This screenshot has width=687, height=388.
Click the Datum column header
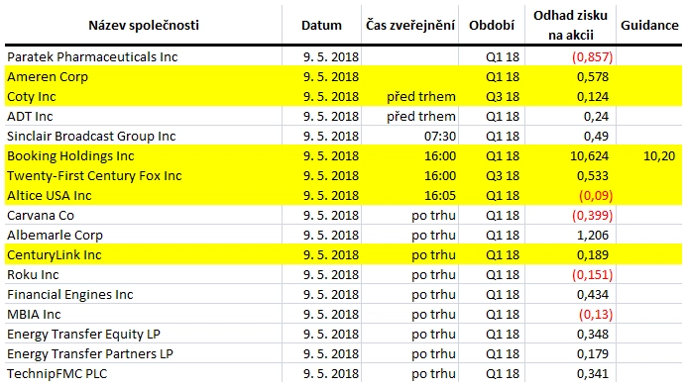[321, 25]
